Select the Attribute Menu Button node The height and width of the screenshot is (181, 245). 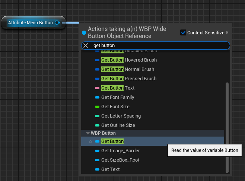tap(34, 23)
